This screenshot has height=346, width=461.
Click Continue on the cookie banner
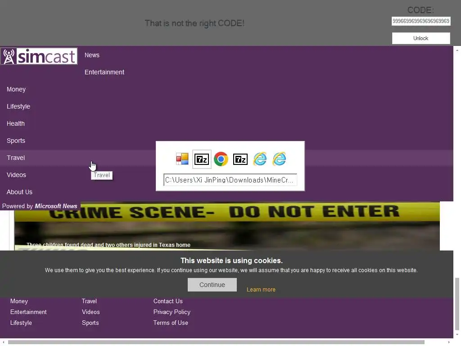click(x=212, y=285)
